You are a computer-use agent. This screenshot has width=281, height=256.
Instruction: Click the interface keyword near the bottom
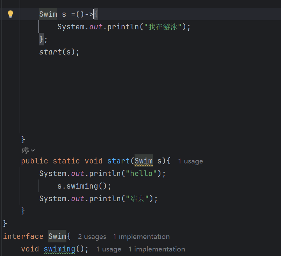[23, 236]
